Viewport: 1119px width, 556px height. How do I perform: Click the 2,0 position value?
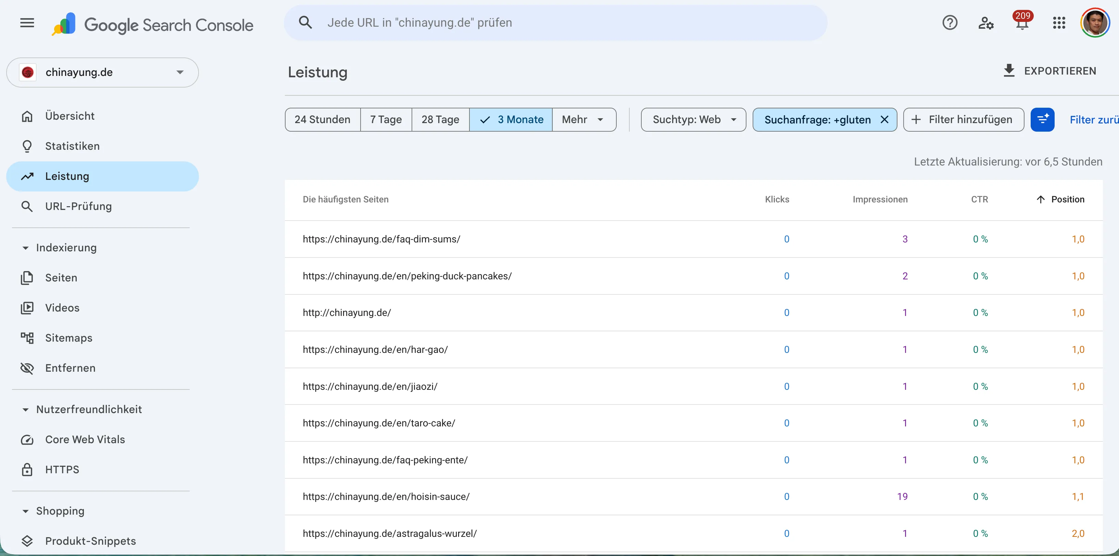click(1078, 534)
